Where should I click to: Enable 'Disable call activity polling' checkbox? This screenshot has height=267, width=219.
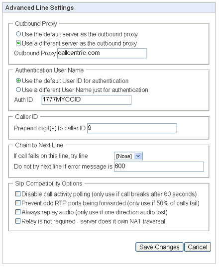18,194
